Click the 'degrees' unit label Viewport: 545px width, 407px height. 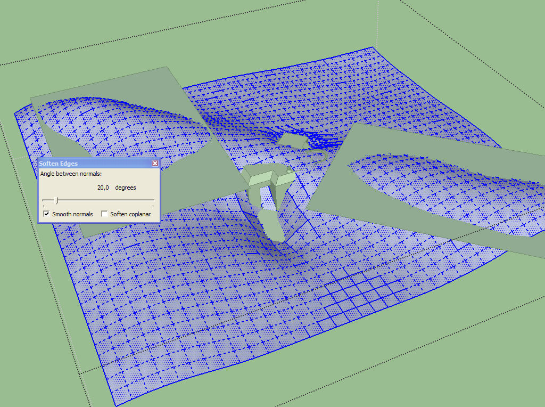tap(126, 188)
